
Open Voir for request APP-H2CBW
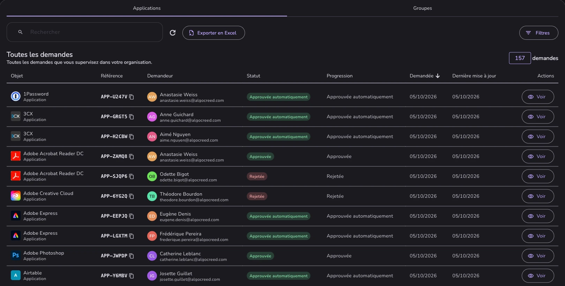(x=538, y=137)
